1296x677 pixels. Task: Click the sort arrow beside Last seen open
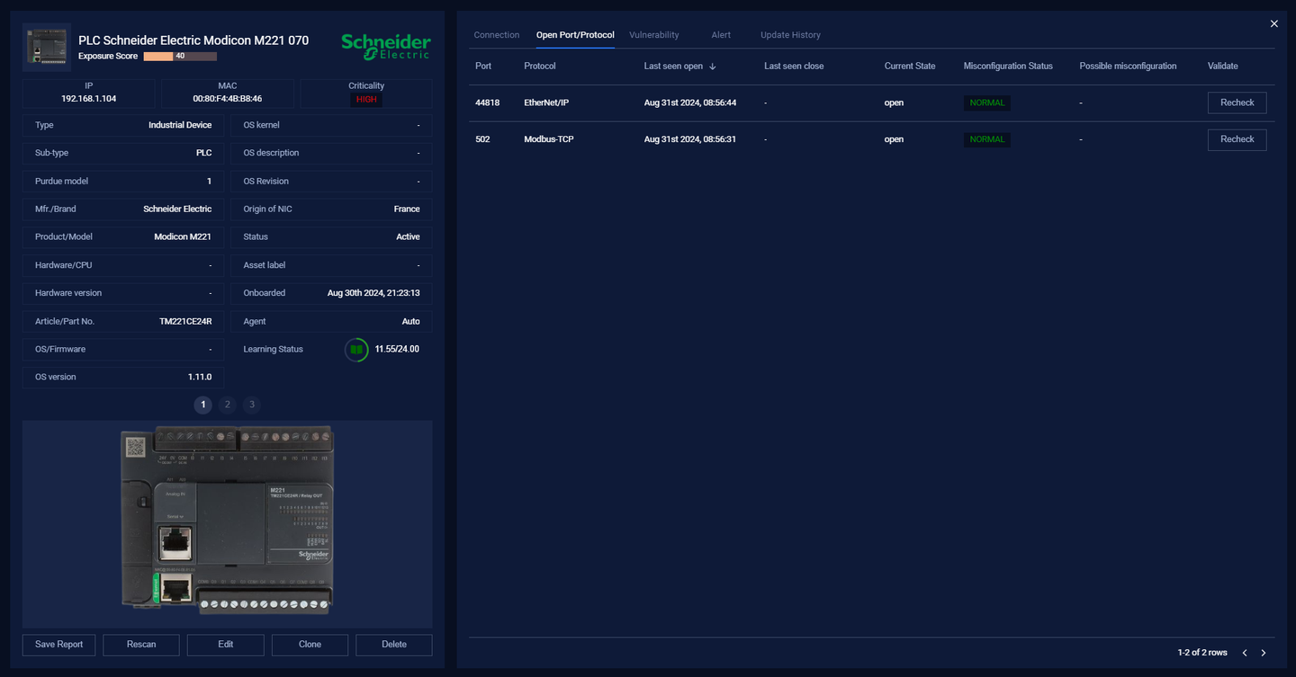click(x=713, y=67)
